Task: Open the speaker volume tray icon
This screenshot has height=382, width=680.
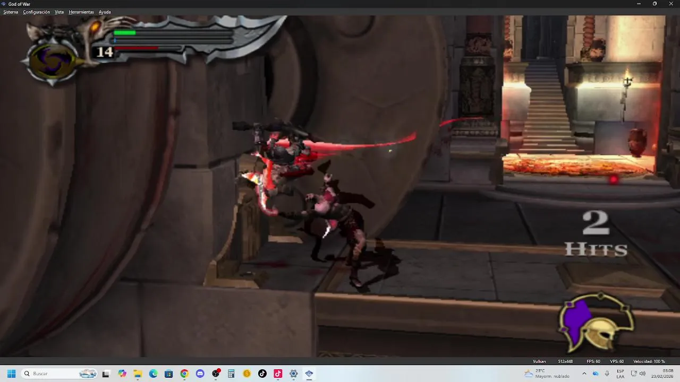Action: tap(642, 374)
